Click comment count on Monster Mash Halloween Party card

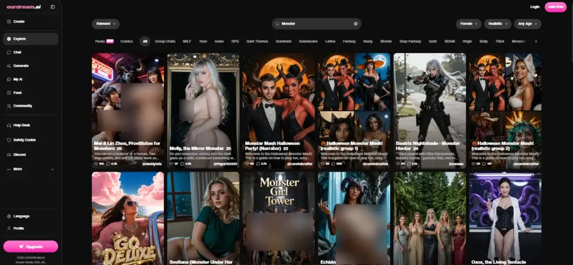[x=265, y=164]
